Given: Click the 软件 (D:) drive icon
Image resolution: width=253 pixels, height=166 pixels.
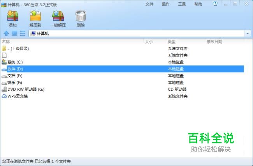Looking at the screenshot, I should tap(4, 69).
